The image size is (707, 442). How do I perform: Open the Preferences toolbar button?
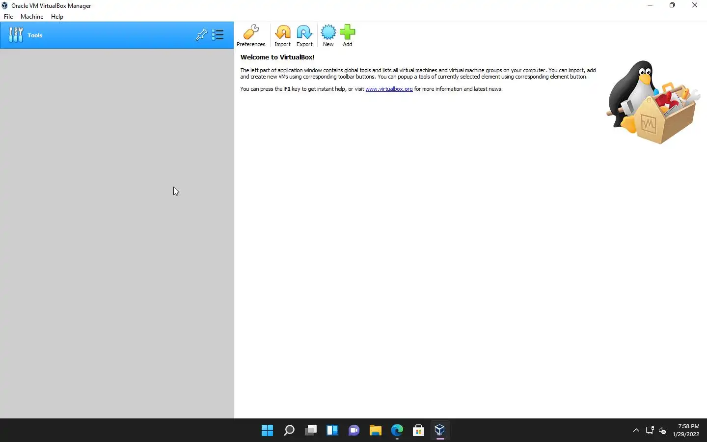(x=251, y=35)
